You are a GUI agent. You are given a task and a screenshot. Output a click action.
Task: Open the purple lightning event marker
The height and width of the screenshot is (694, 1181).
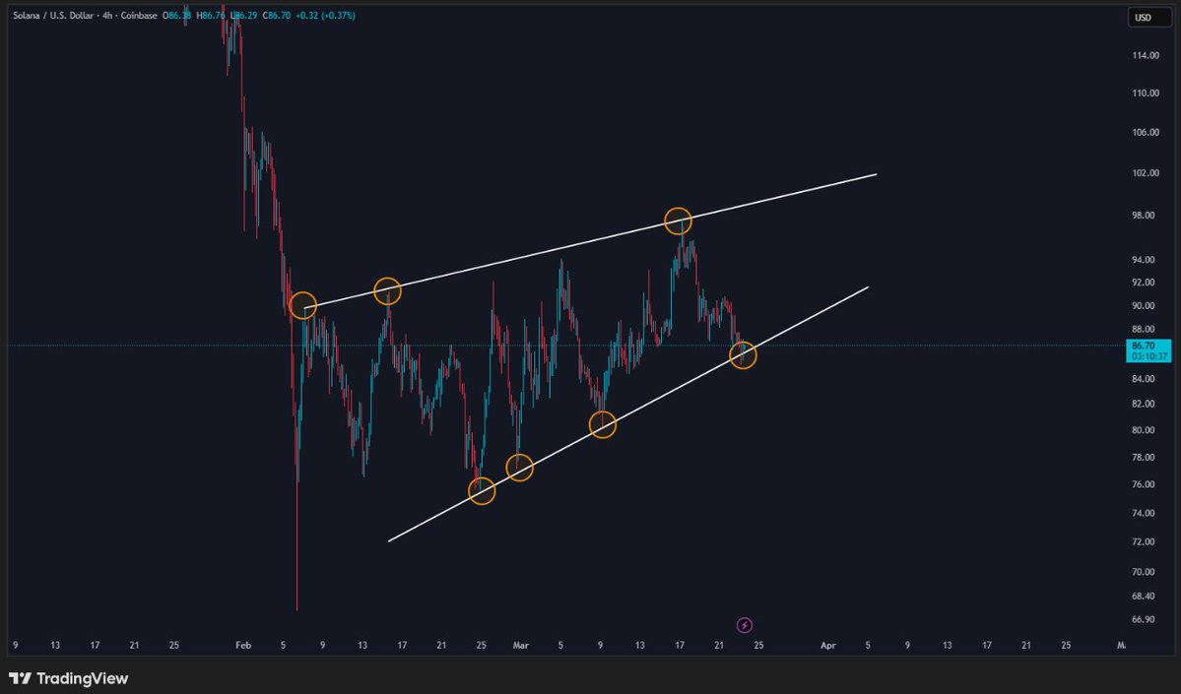pos(744,624)
